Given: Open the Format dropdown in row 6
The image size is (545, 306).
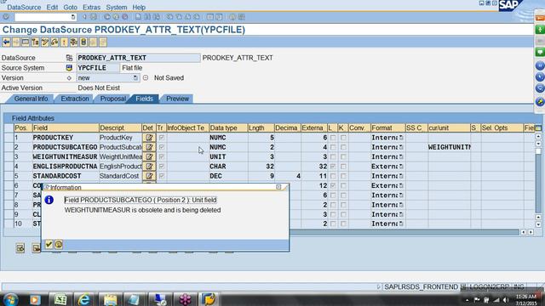Looking at the screenshot, I should (401, 186).
